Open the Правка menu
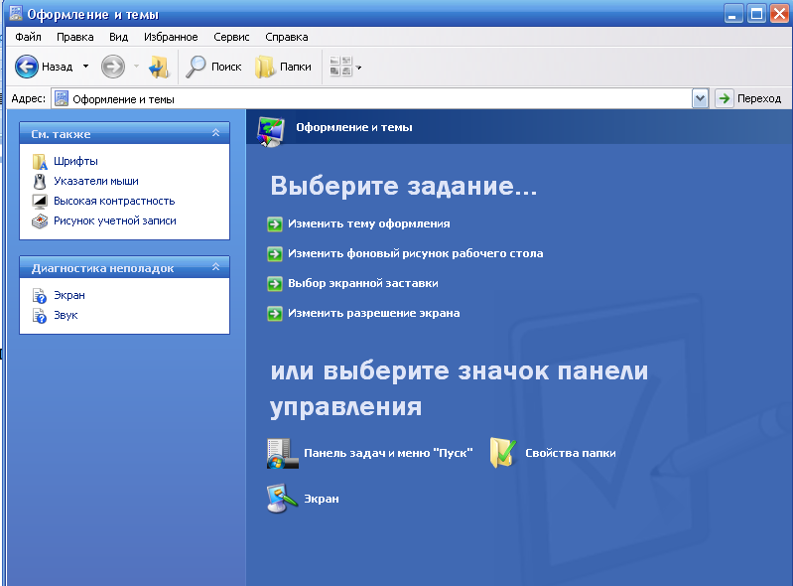The image size is (793, 586). (x=74, y=37)
